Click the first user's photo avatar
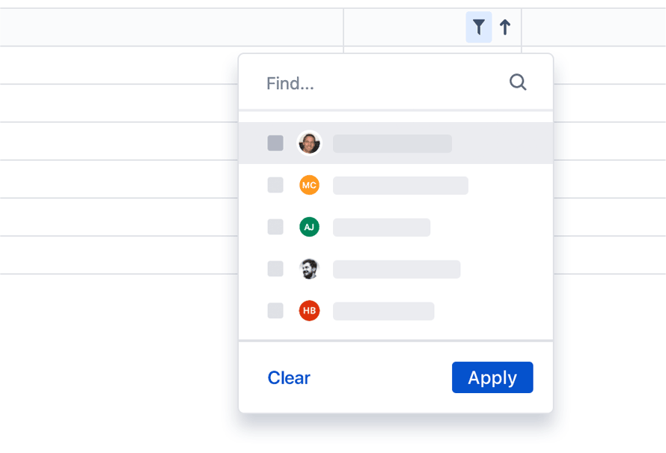This screenshot has width=666, height=453. (309, 143)
